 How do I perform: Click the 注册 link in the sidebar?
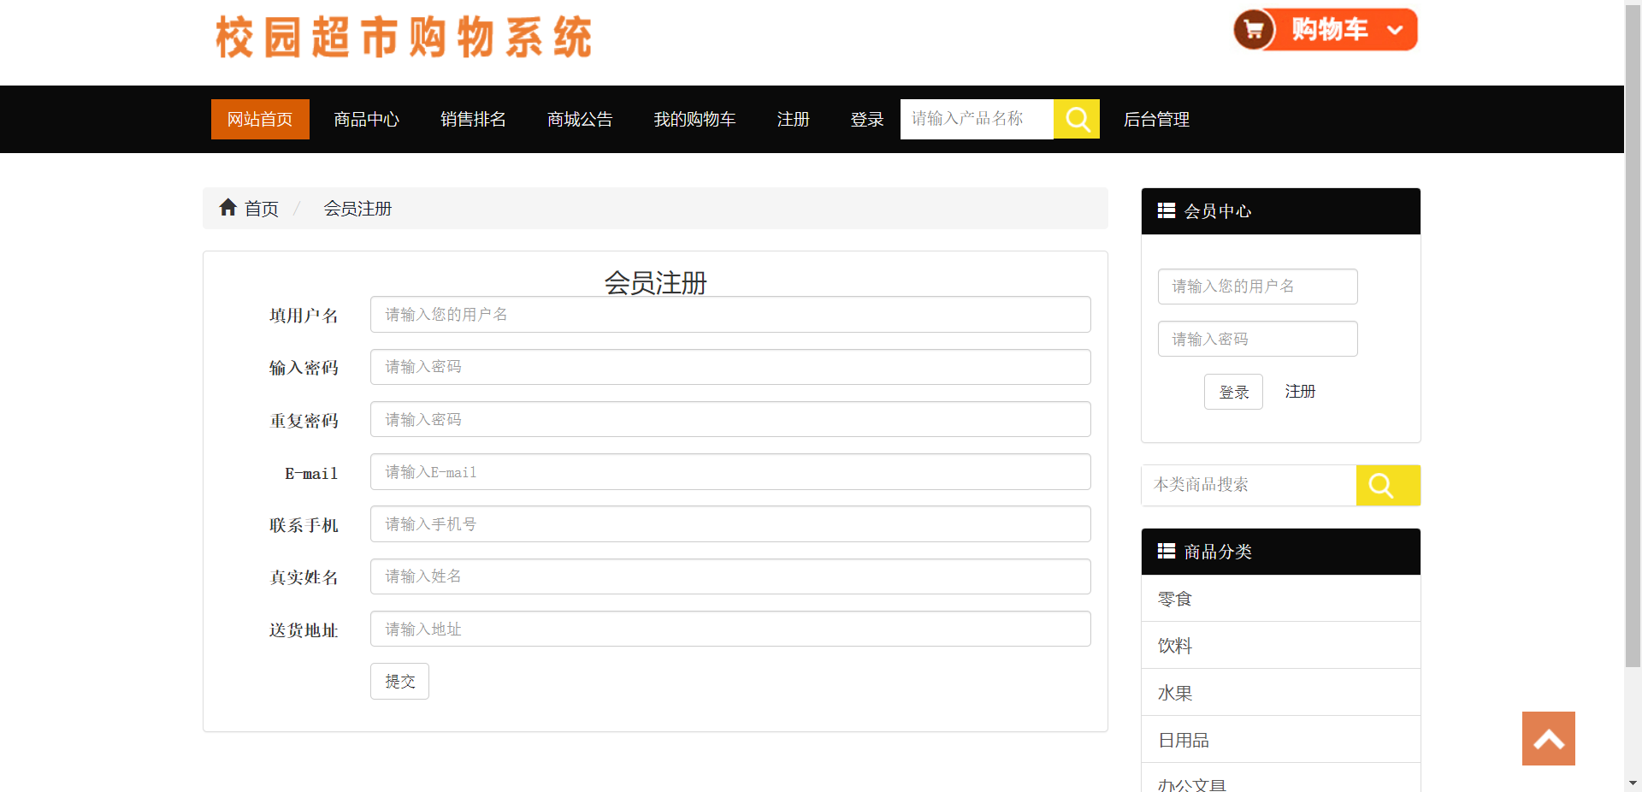coord(1300,391)
